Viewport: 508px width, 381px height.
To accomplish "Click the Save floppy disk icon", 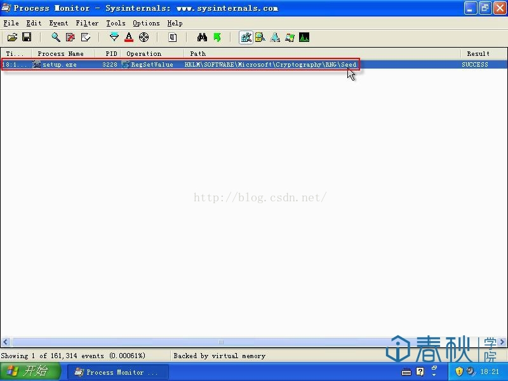I will tap(27, 37).
